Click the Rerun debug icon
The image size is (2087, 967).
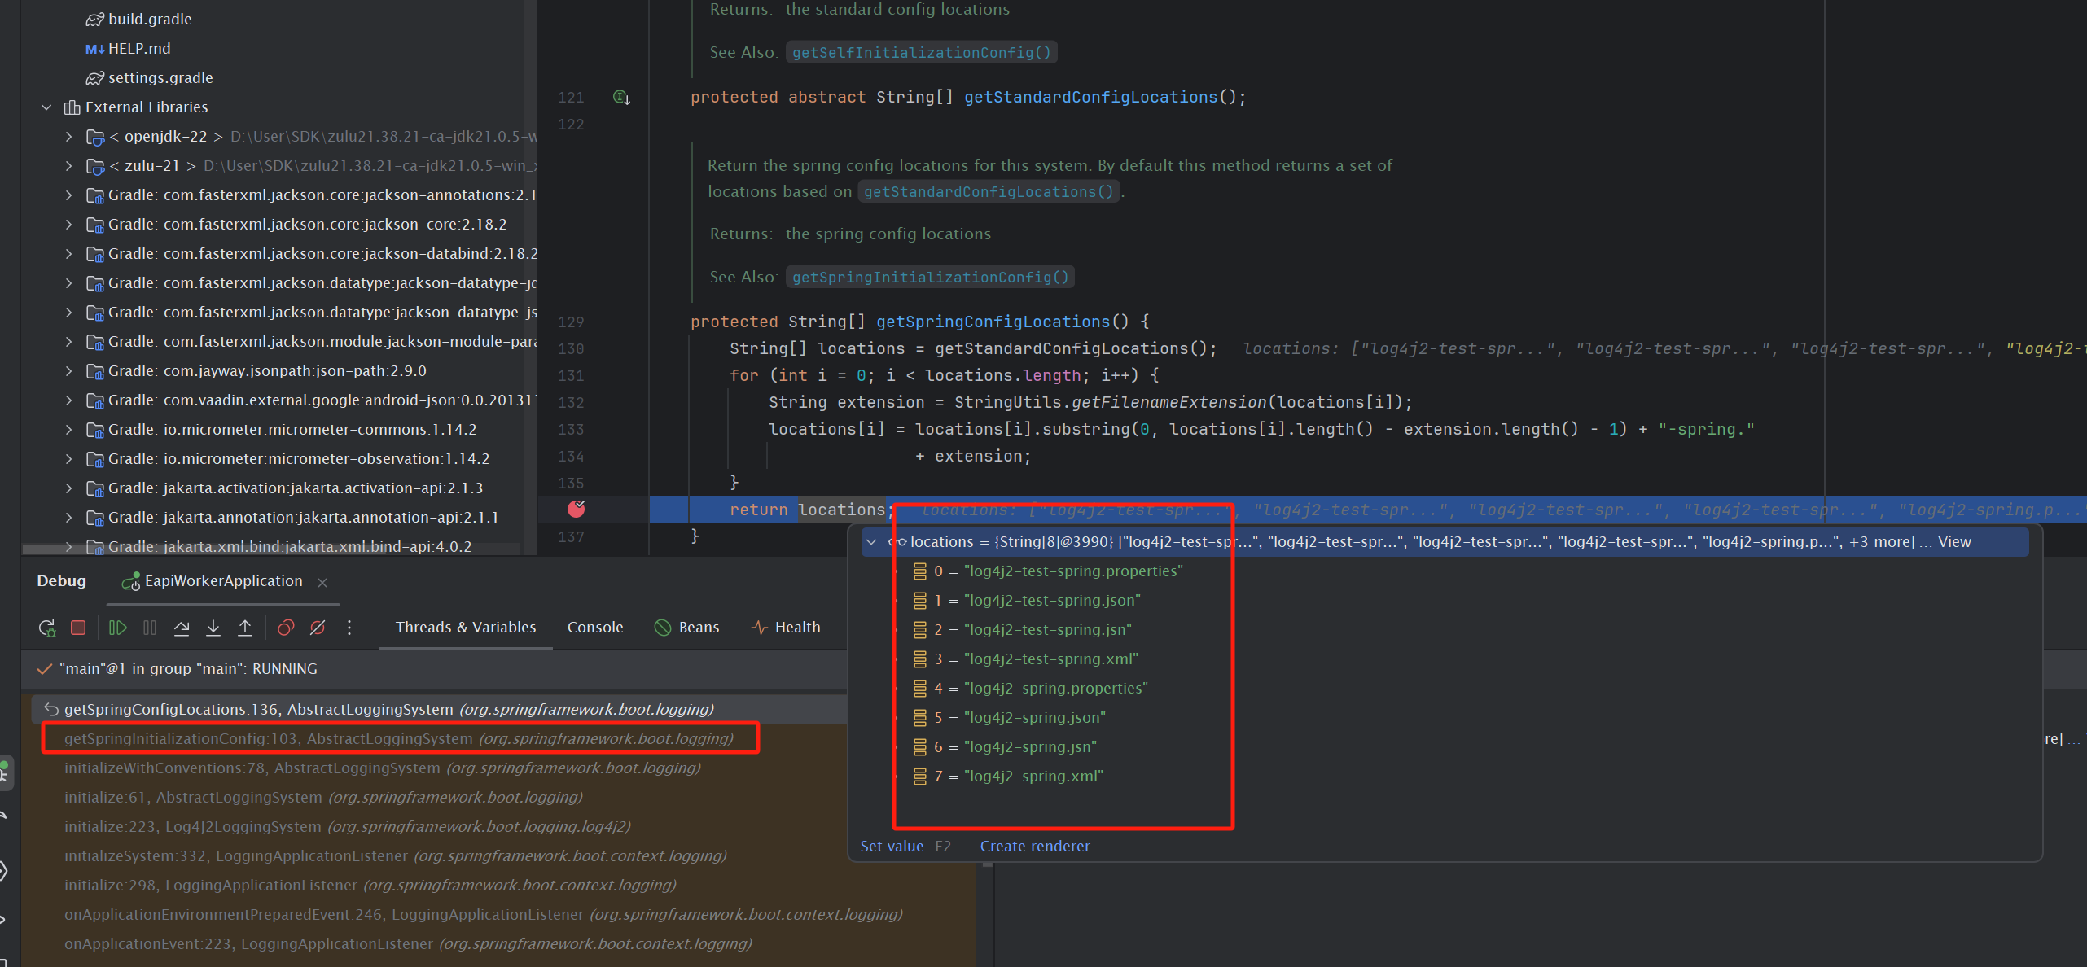click(46, 628)
